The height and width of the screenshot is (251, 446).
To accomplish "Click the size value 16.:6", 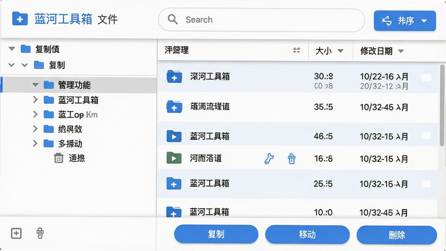I will 323,158.
